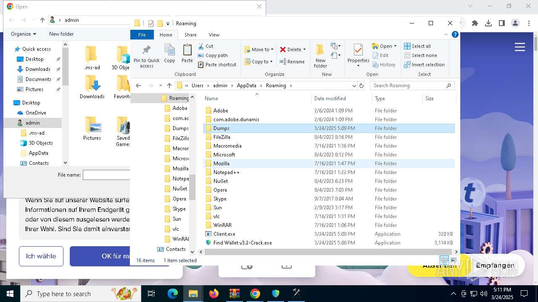Open the Move to dropdown

(259, 49)
